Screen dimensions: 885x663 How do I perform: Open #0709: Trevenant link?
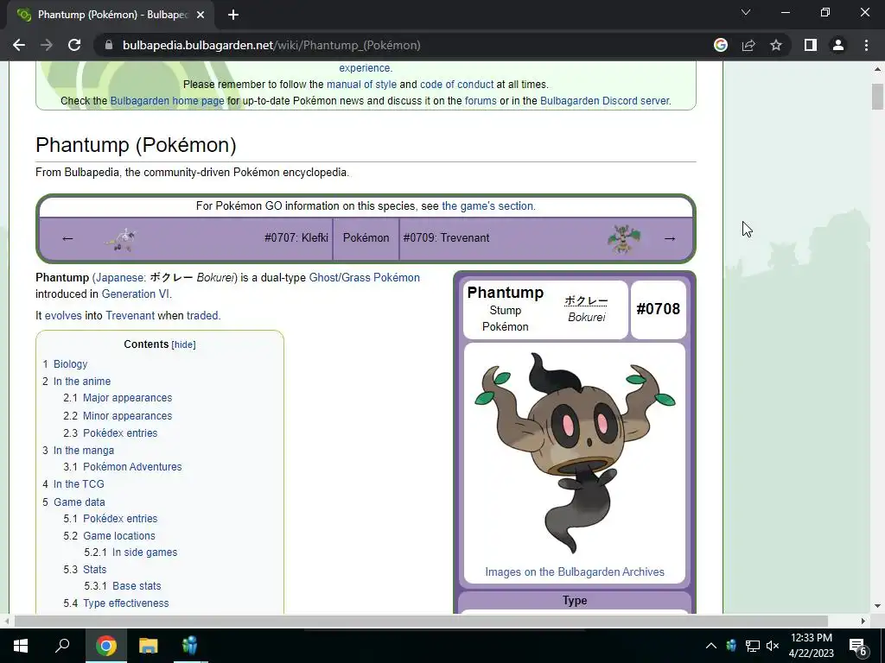pyautogui.click(x=446, y=238)
